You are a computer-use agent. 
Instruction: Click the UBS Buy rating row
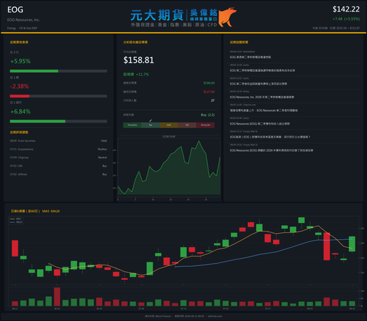58,166
